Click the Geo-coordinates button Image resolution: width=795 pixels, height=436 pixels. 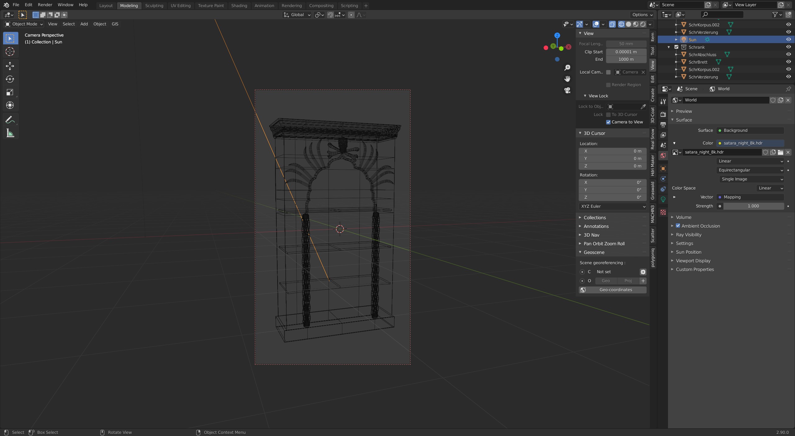click(612, 290)
